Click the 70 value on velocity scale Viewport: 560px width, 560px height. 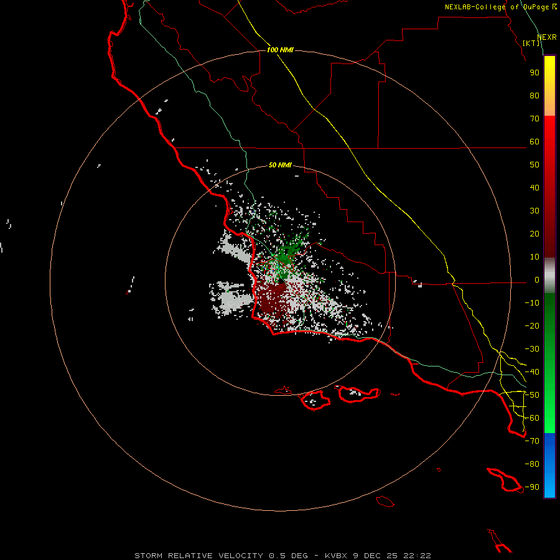tap(534, 119)
